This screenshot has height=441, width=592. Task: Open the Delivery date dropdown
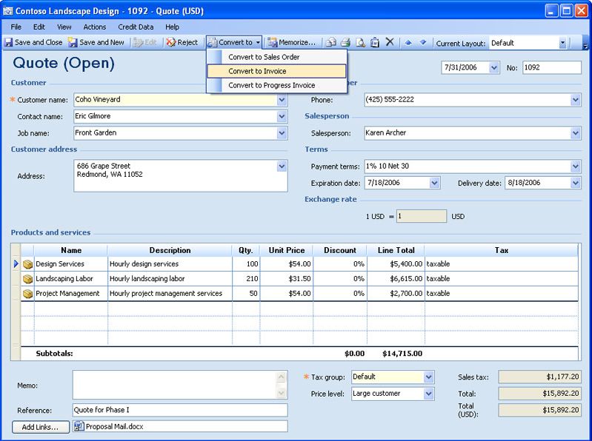(576, 184)
